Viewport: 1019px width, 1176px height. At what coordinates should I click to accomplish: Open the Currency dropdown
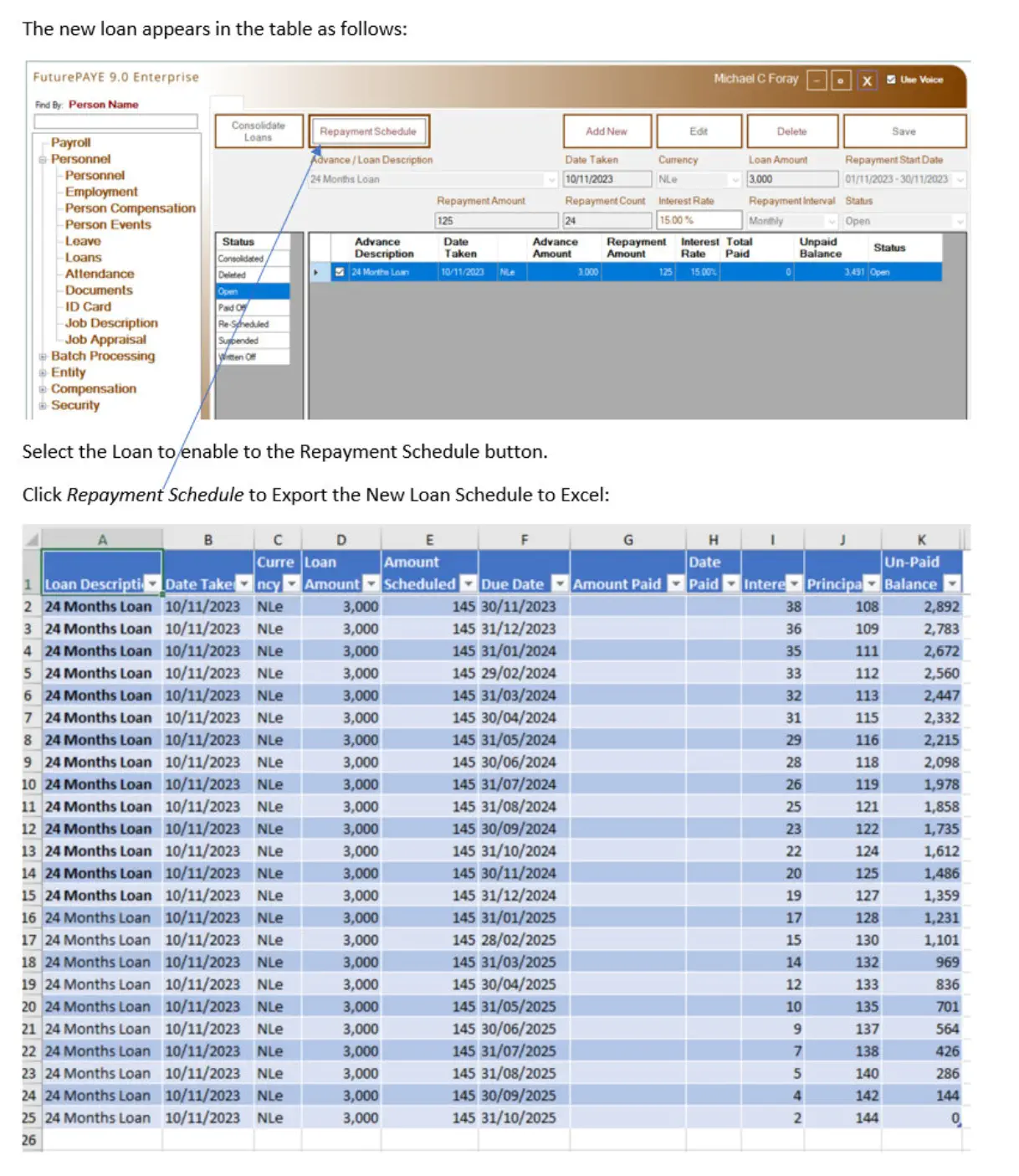(x=735, y=179)
